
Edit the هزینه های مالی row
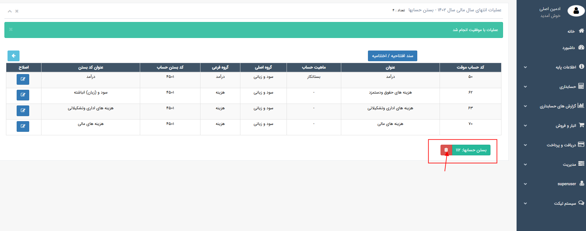click(x=23, y=126)
